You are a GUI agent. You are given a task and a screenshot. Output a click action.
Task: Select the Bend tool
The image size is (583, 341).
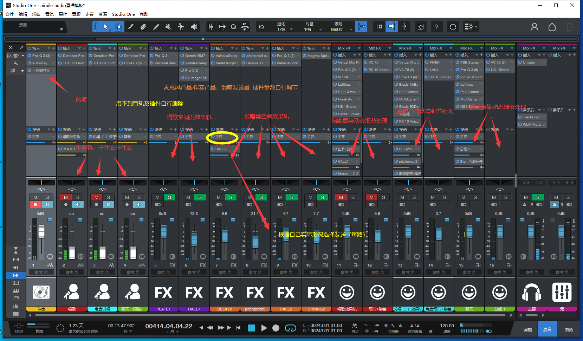tap(181, 27)
